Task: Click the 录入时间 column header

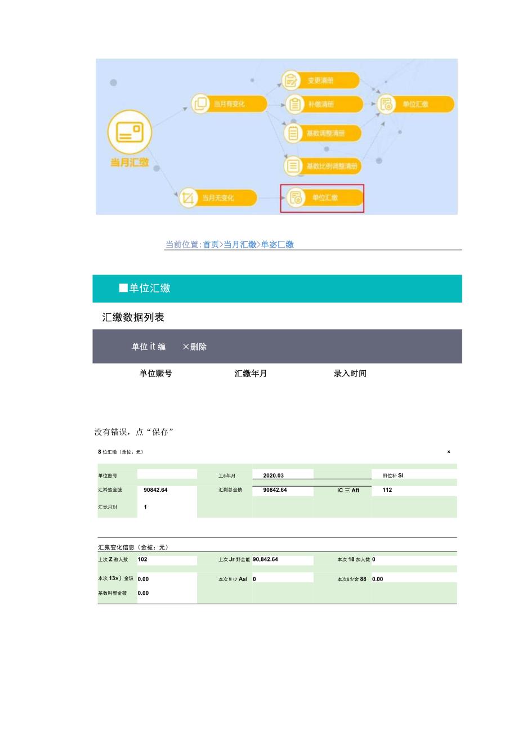Action: [350, 373]
